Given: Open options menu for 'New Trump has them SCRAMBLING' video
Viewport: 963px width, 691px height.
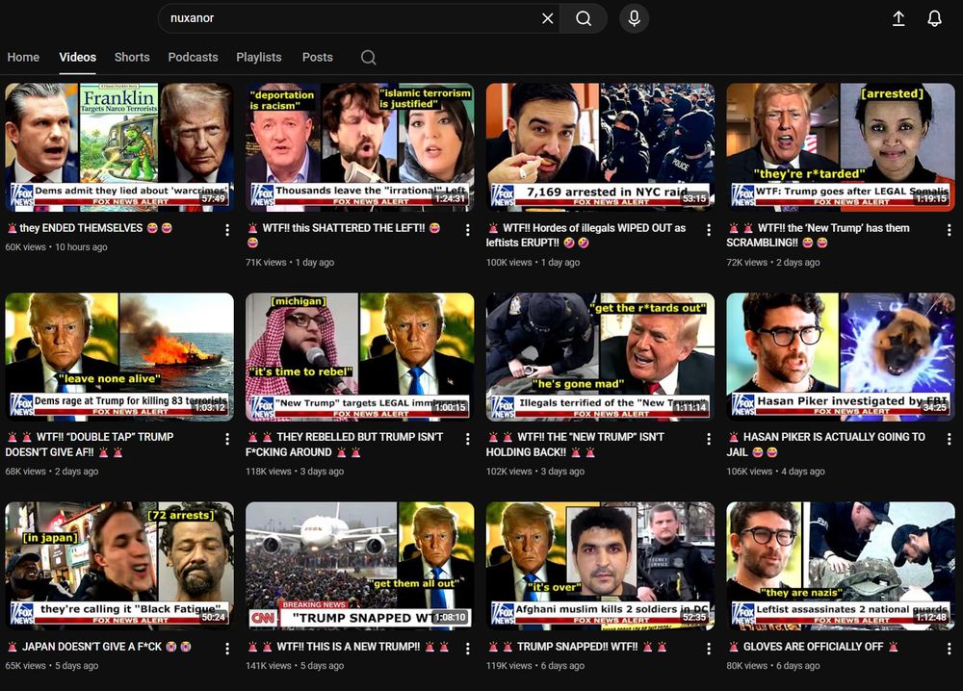Looking at the screenshot, I should 949,229.
